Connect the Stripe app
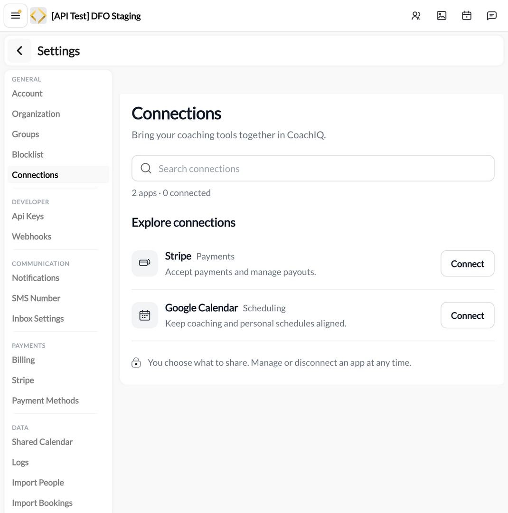The height and width of the screenshot is (513, 508). coord(468,263)
